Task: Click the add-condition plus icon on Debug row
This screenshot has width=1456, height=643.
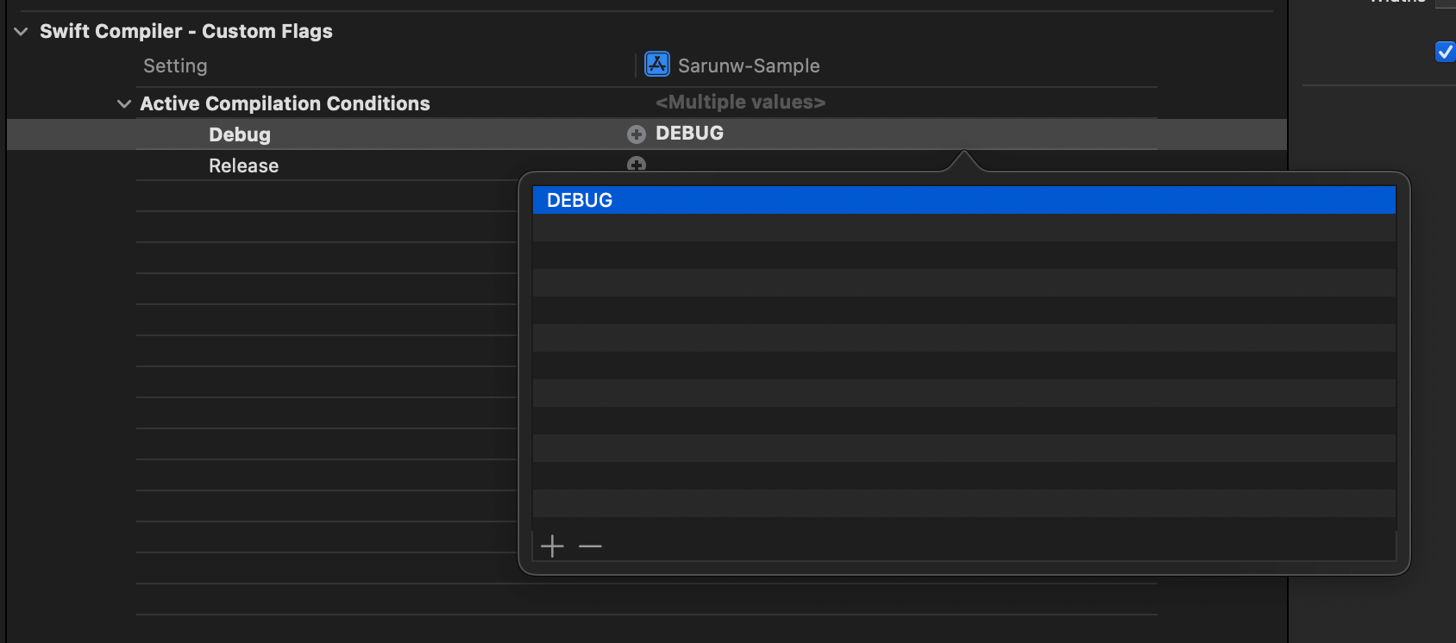Action: pos(637,134)
